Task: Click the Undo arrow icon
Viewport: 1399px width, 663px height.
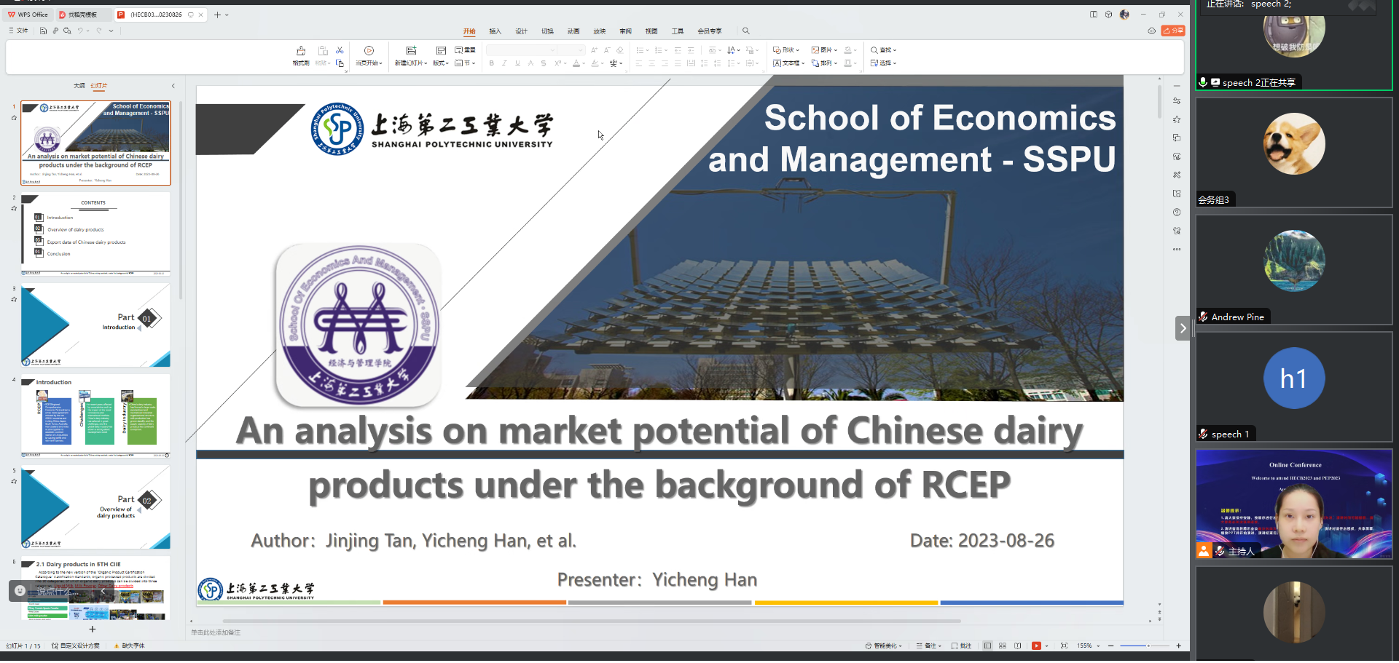Action: point(80,31)
